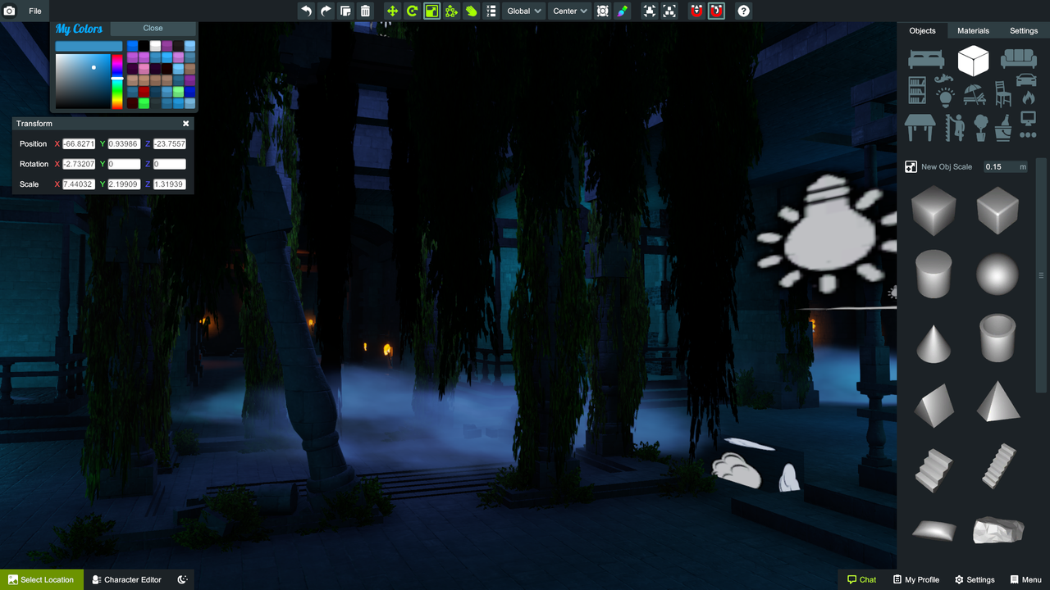Select the ornament decor category icon
1050x590 pixels.
click(x=943, y=79)
